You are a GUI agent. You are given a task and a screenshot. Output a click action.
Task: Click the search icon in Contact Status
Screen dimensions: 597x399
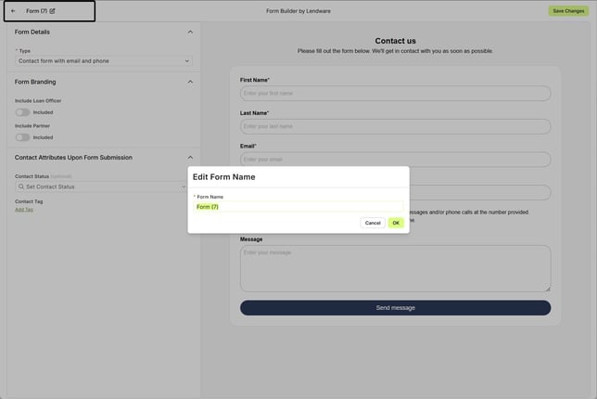pyautogui.click(x=20, y=187)
